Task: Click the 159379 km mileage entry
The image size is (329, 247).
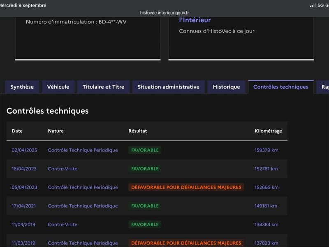Action: 266,150
